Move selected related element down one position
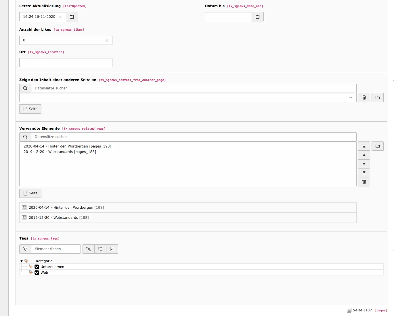This screenshot has height=316, width=394. click(x=364, y=164)
